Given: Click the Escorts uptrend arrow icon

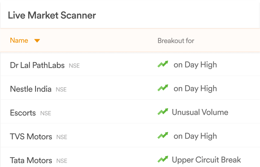Looking at the screenshot, I should 163,112.
